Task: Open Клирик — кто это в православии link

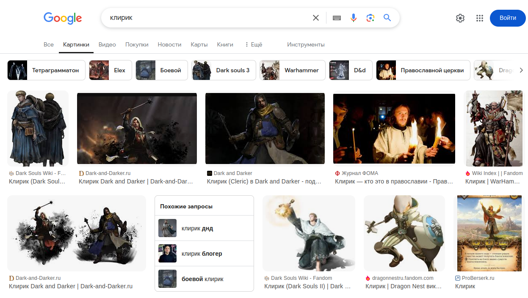Action: (394, 181)
